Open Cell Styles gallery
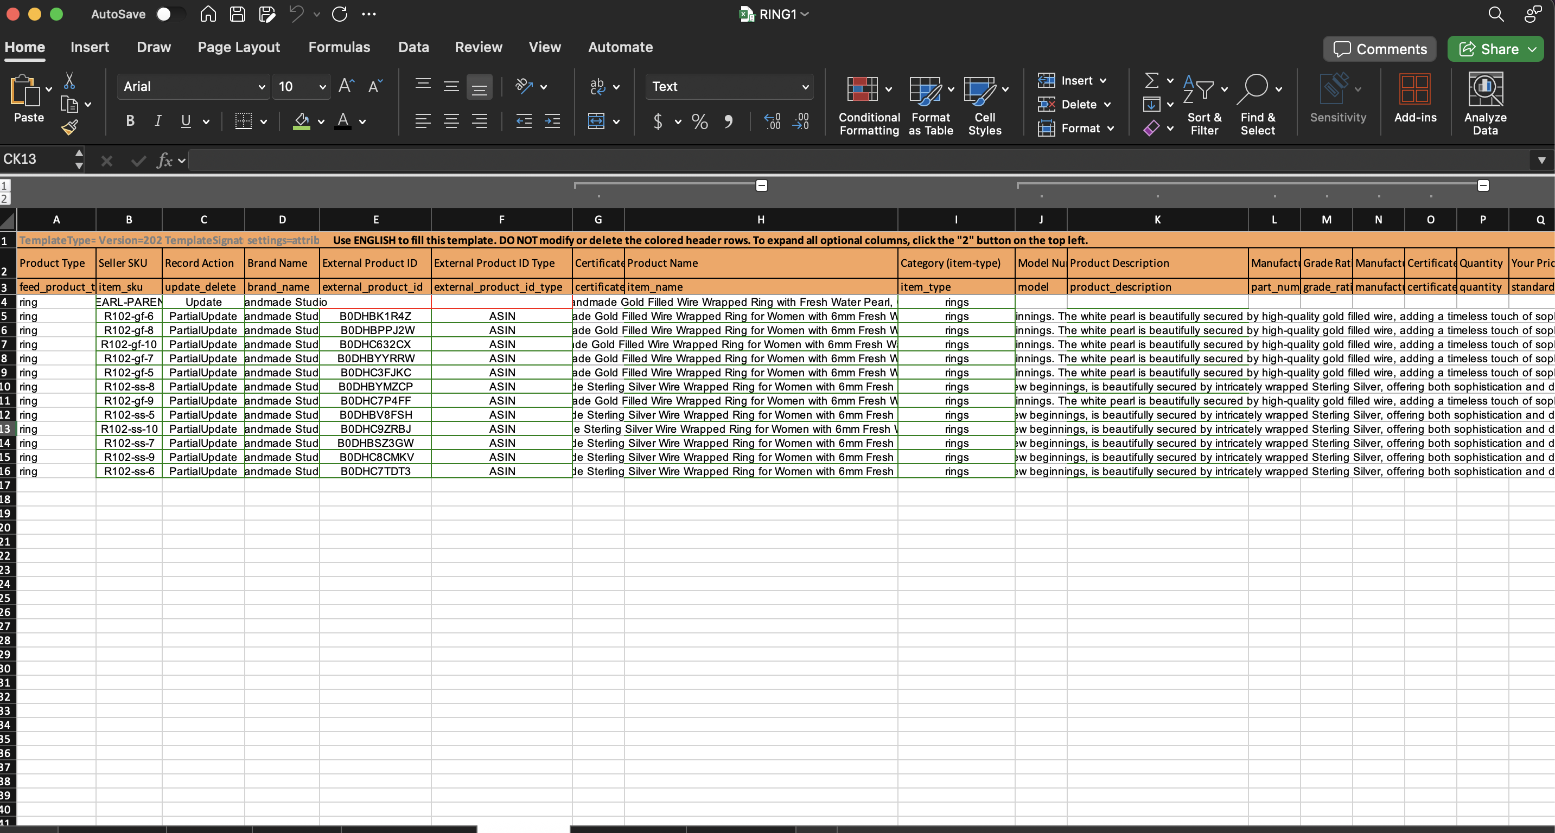The height and width of the screenshot is (833, 1555). pos(985,105)
